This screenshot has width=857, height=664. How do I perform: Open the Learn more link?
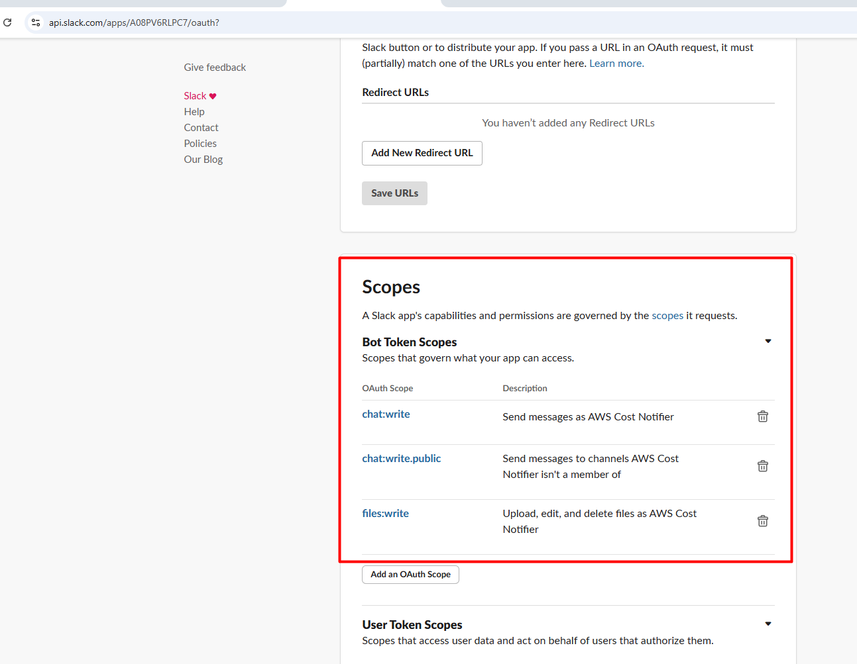coord(616,64)
